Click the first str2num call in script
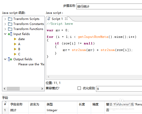The width and height of the screenshot is (142, 114). click(79, 50)
